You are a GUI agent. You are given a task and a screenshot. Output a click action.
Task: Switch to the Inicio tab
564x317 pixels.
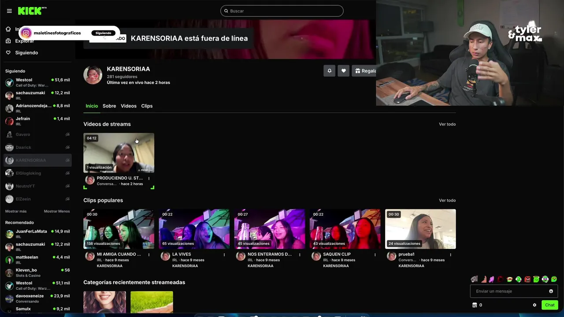tap(92, 106)
